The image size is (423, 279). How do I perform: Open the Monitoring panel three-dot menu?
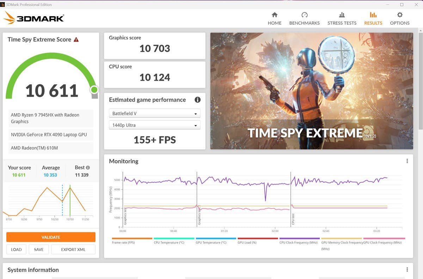[407, 161]
